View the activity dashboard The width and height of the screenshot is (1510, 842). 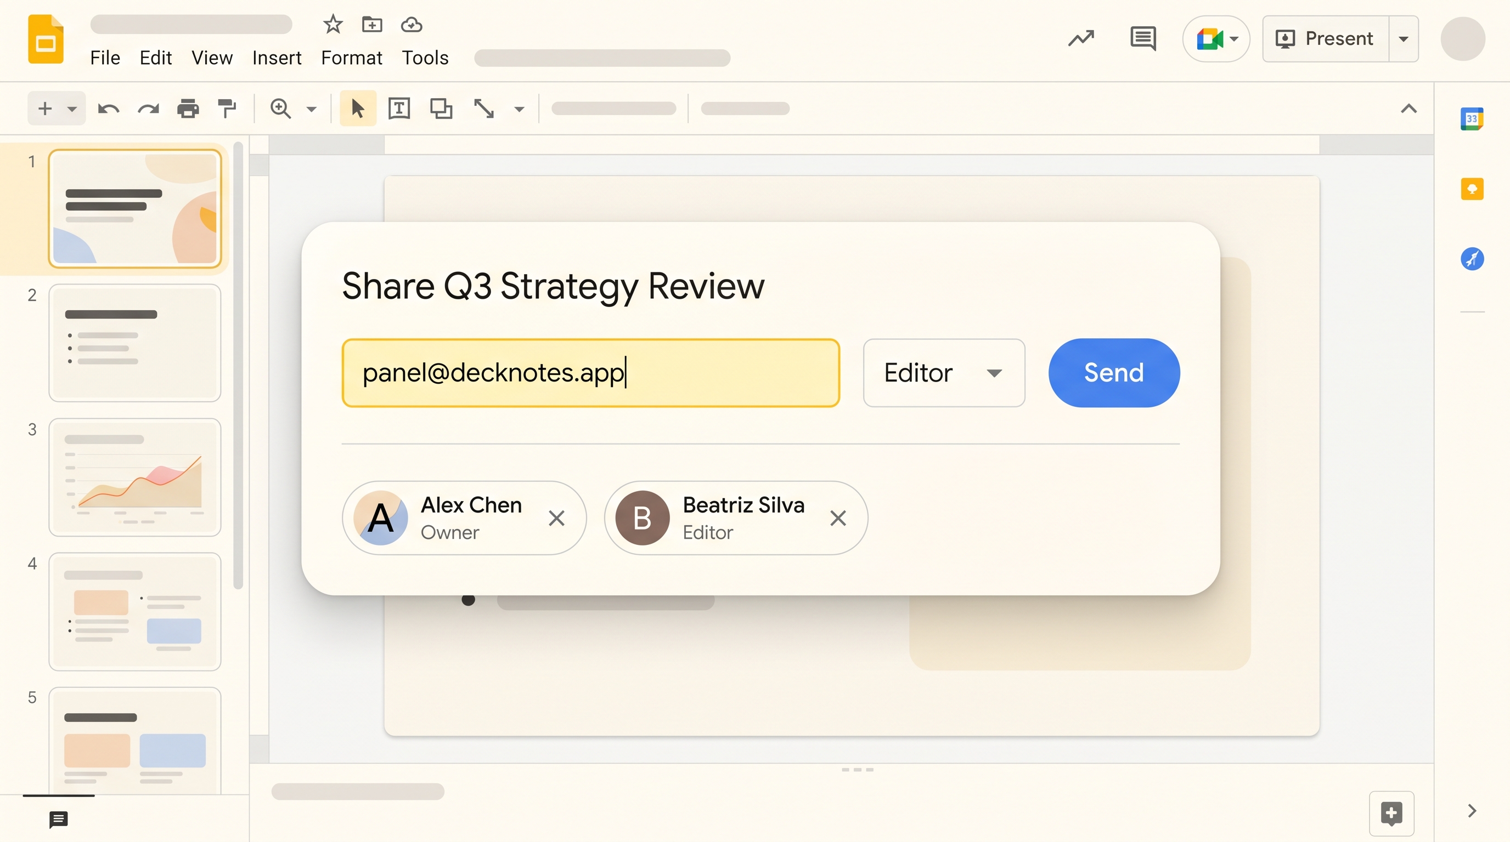(1080, 38)
